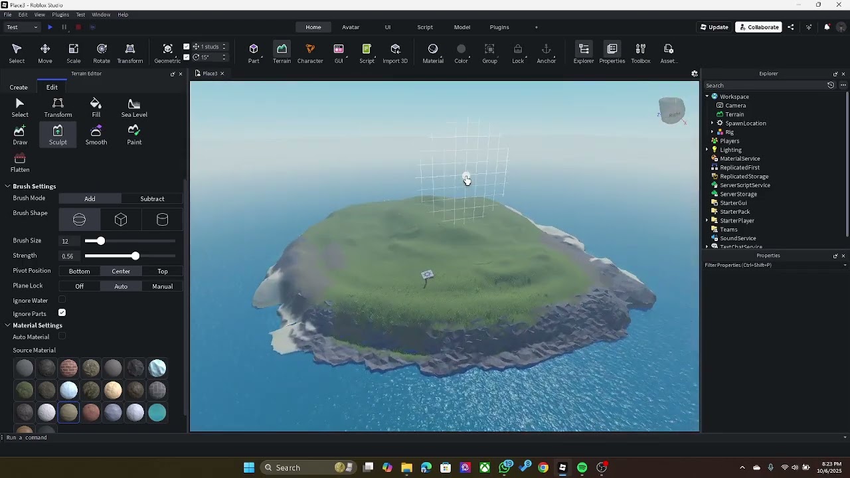
Task: Switch to the Create terrain tab
Action: [x=19, y=87]
